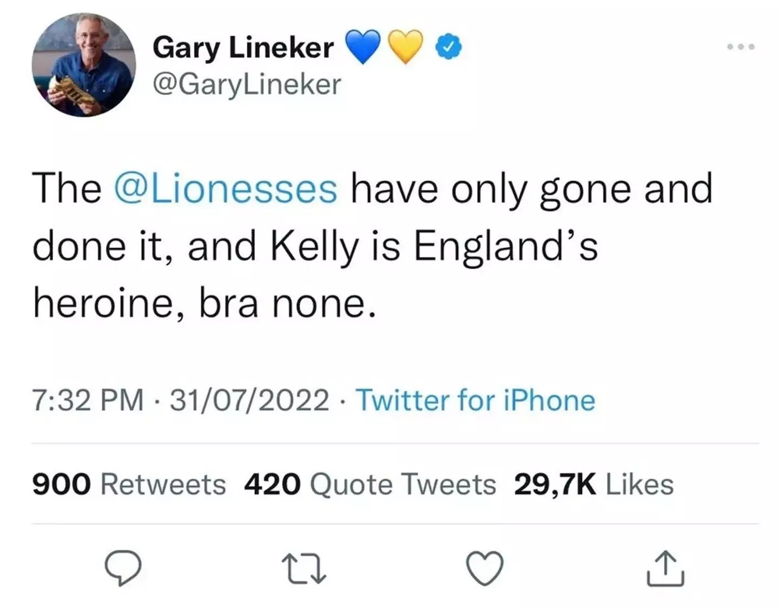Screen dimensions: 779x608
Task: View the 900 Retweets list
Action: [x=129, y=484]
